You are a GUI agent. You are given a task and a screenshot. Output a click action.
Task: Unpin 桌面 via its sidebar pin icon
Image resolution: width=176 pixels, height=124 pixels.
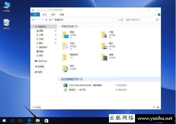[56, 31]
